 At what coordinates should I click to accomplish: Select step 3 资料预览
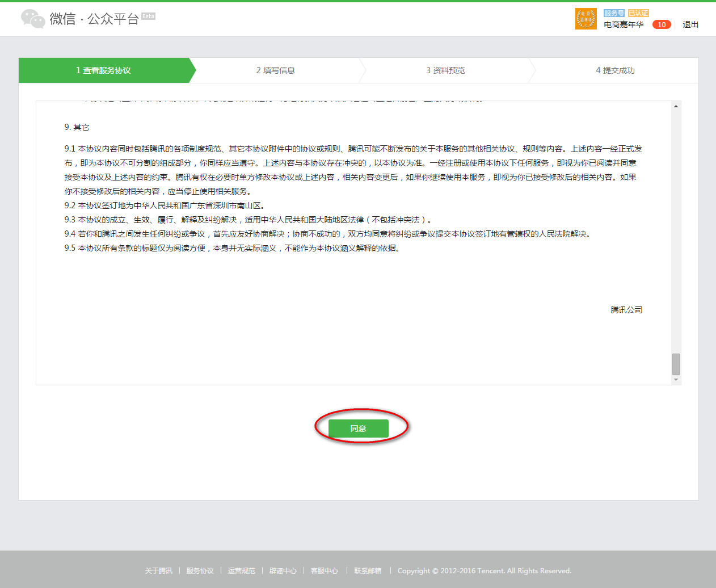click(x=445, y=70)
